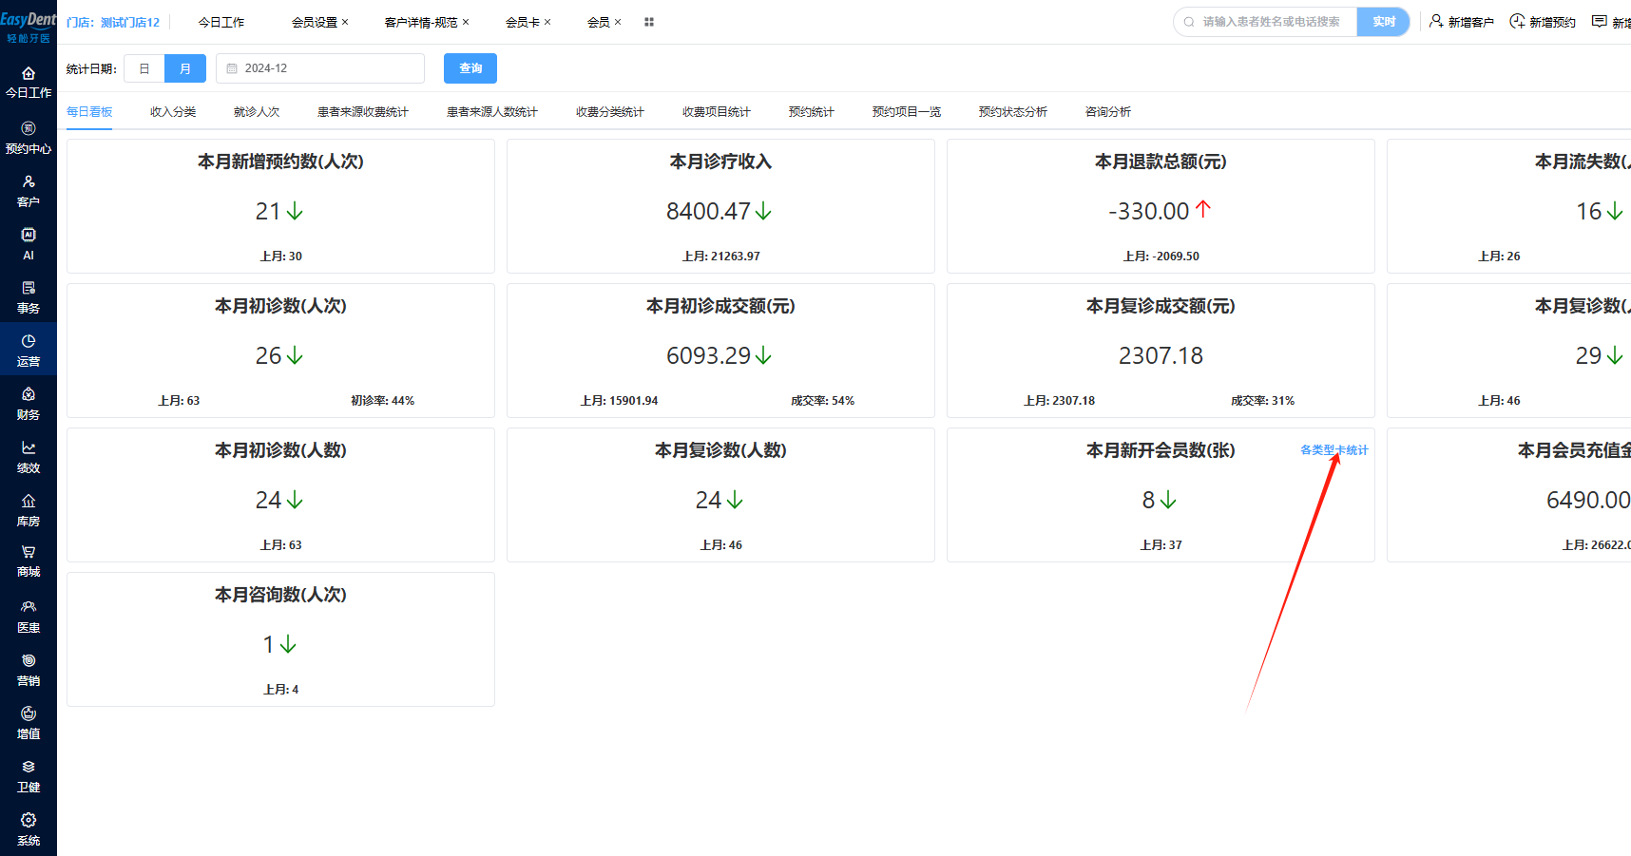The height and width of the screenshot is (856, 1631).
Task: Click 新增客户 add customer icon
Action: click(1436, 21)
